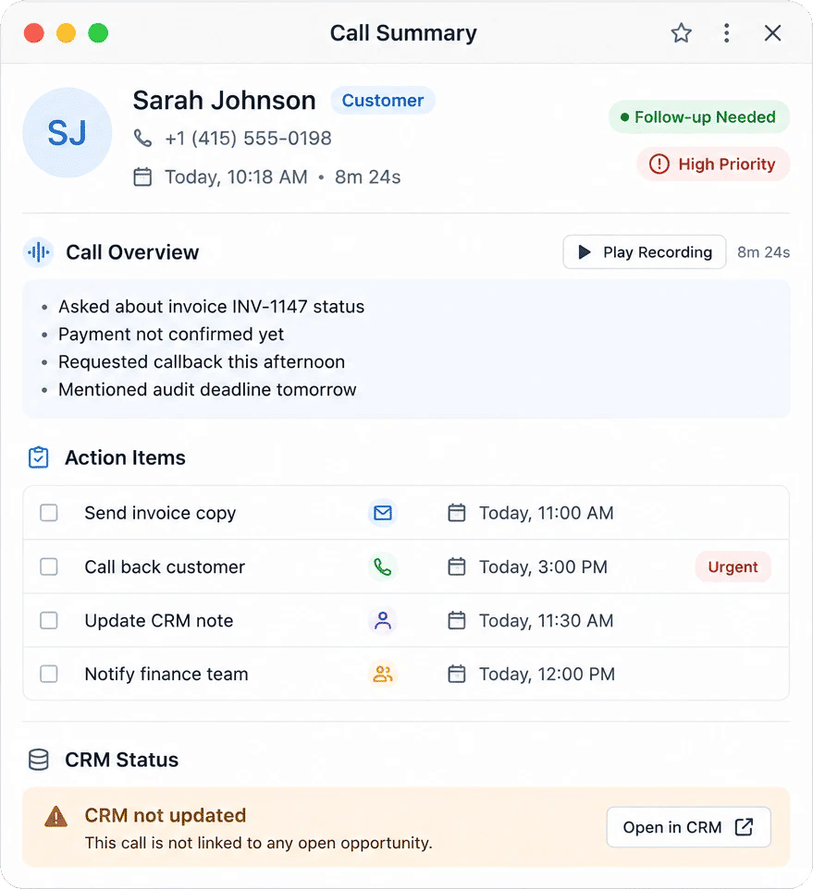Screen dimensions: 813x889
Task: Star this call summary as favorite
Action: pos(681,33)
